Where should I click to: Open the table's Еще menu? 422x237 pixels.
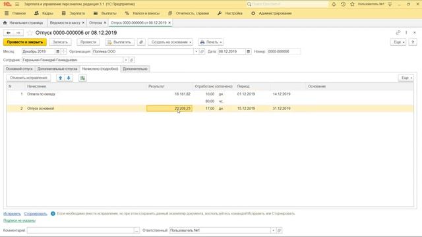[406, 78]
